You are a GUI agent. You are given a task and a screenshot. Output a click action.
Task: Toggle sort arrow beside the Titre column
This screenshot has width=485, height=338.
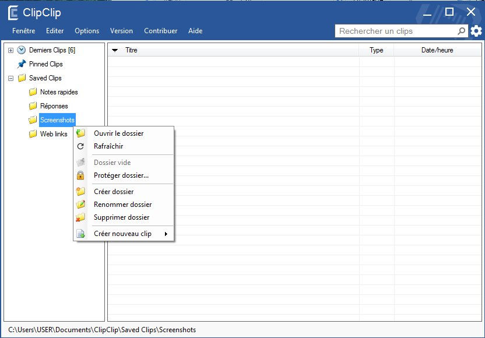coord(115,50)
